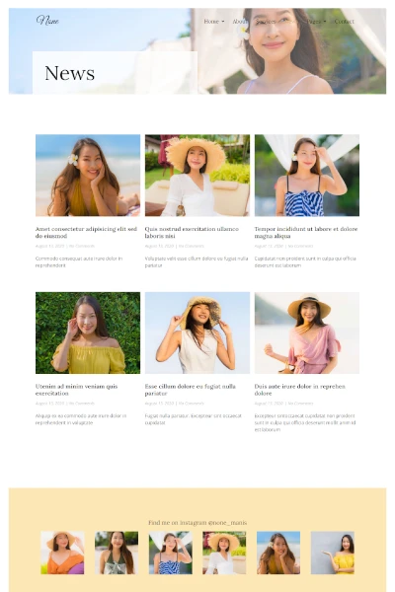Image resolution: width=395 pixels, height=592 pixels.
Task: Open 'Utenim ad minim veniam' article title
Action: [x=76, y=390]
